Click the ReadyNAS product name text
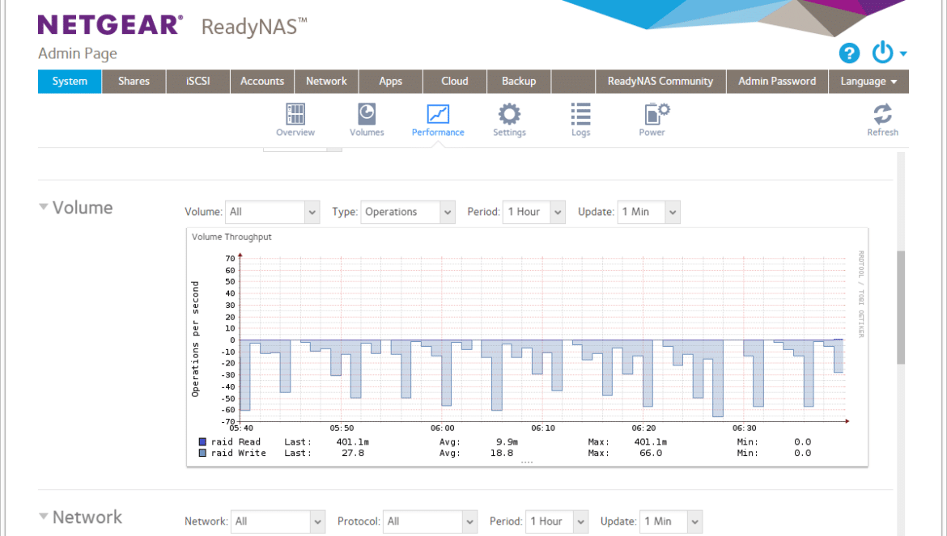 (254, 27)
